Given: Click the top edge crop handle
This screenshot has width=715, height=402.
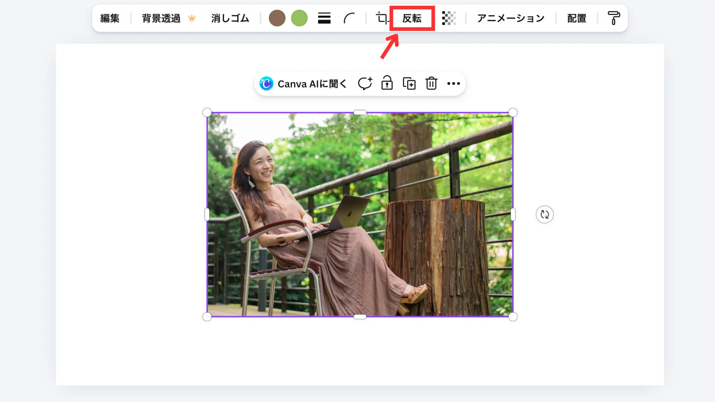Looking at the screenshot, I should 360,112.
